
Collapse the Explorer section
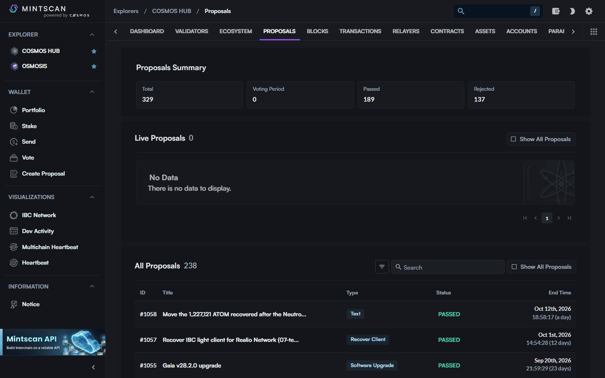[92, 34]
